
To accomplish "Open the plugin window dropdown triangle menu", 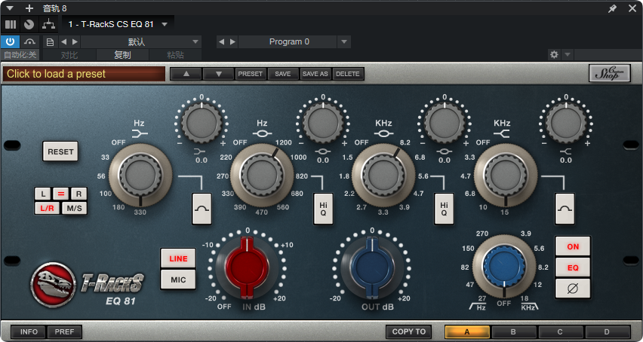I will point(11,8).
